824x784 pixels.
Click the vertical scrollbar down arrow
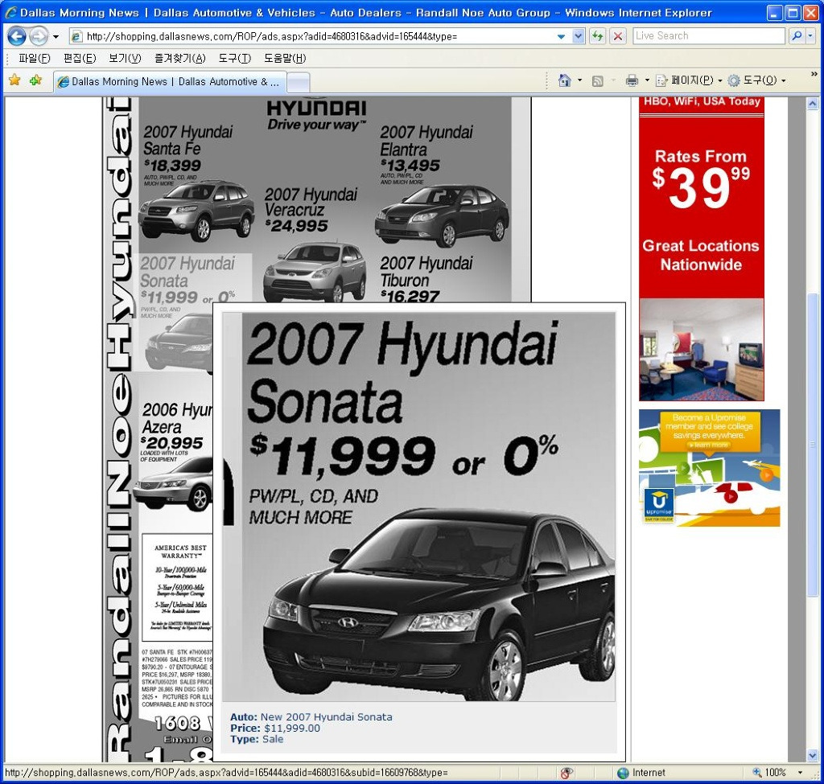click(x=813, y=755)
